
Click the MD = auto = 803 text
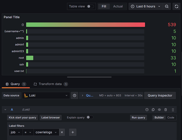pos(110,95)
